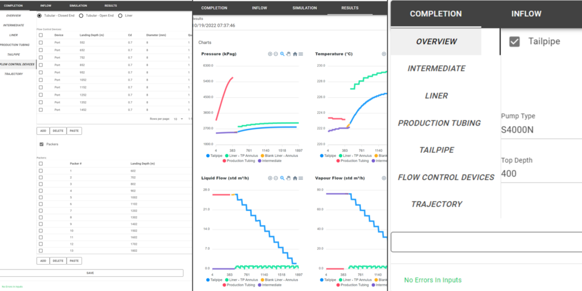The width and height of the screenshot is (582, 291).
Task: Open Trajectory section in large sidebar
Action: point(436,204)
